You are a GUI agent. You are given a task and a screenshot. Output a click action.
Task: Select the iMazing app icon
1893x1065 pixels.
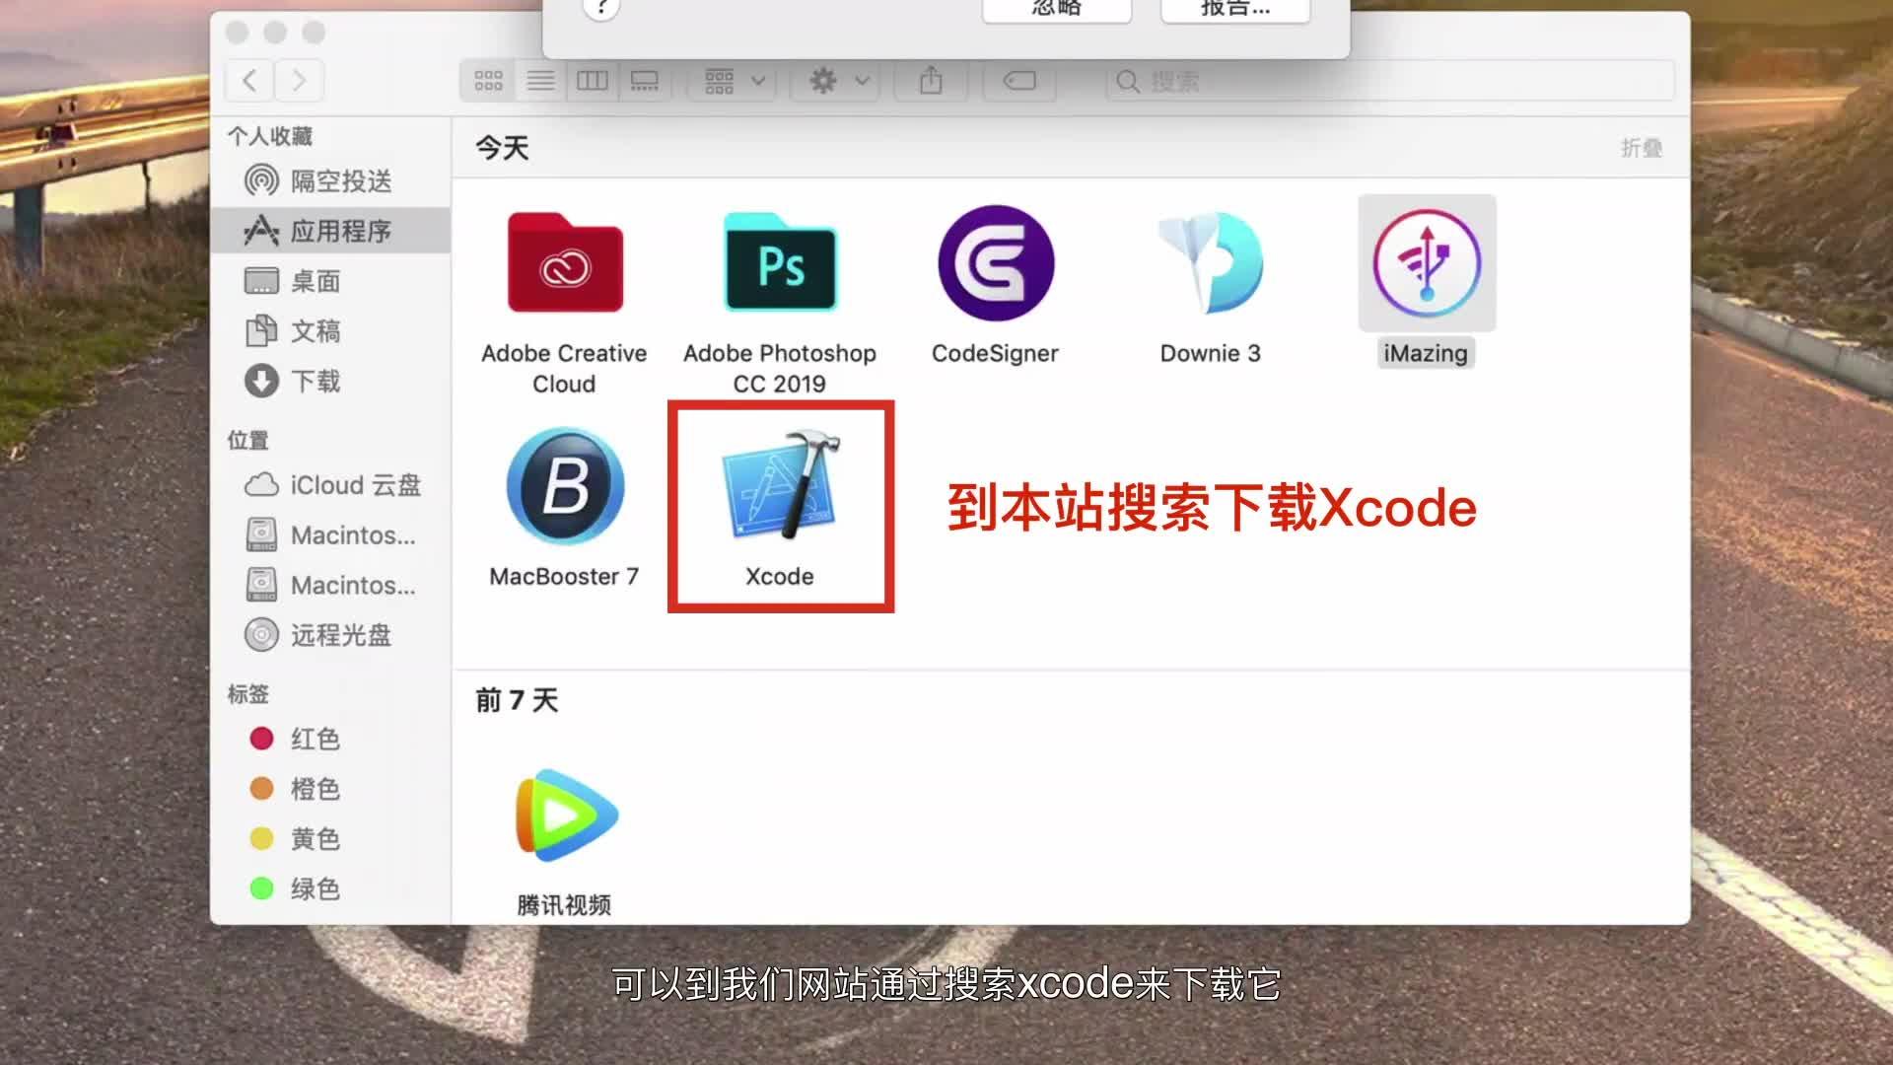pos(1427,263)
